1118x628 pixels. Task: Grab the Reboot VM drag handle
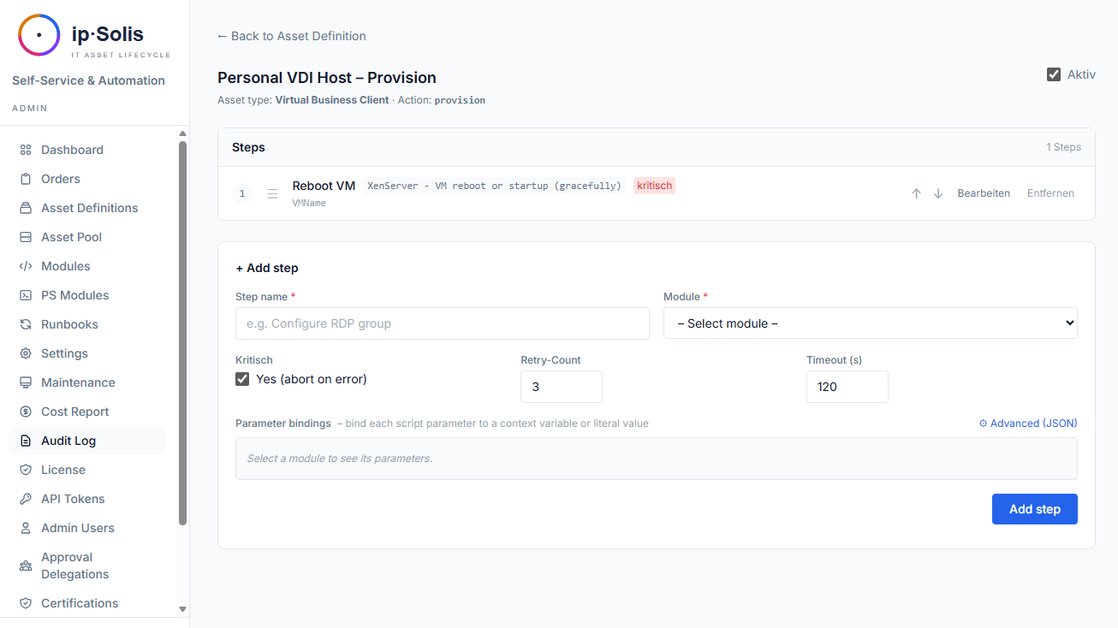coord(272,193)
